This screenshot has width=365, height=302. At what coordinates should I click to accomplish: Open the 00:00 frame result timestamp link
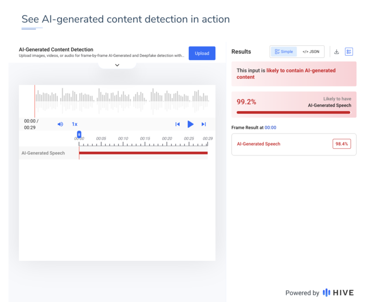point(270,127)
